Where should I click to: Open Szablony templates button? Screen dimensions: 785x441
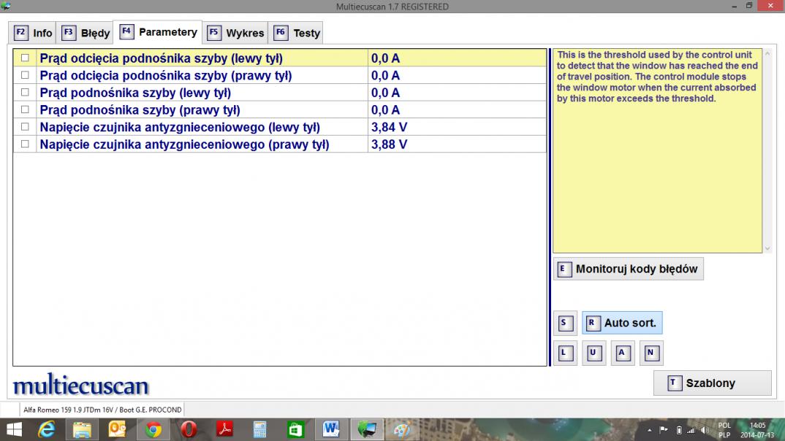(713, 383)
